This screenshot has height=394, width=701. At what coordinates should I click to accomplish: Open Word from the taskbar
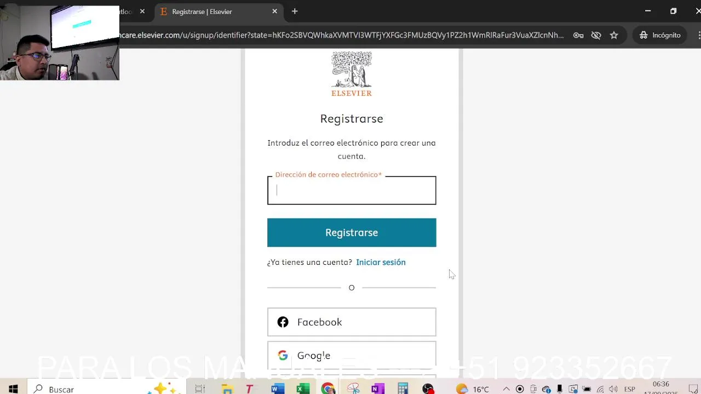278,389
